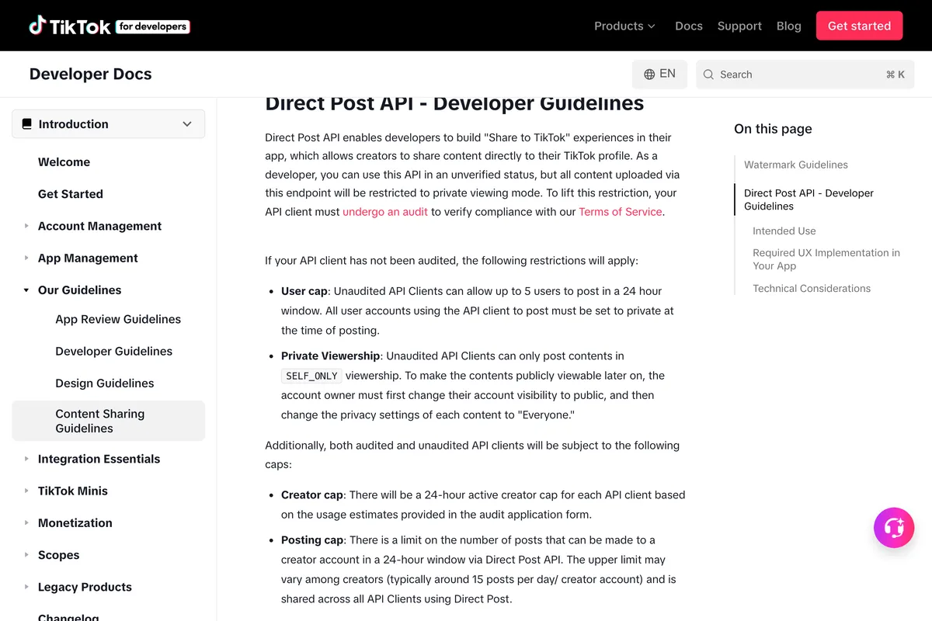Click the Get started button

pyautogui.click(x=859, y=26)
